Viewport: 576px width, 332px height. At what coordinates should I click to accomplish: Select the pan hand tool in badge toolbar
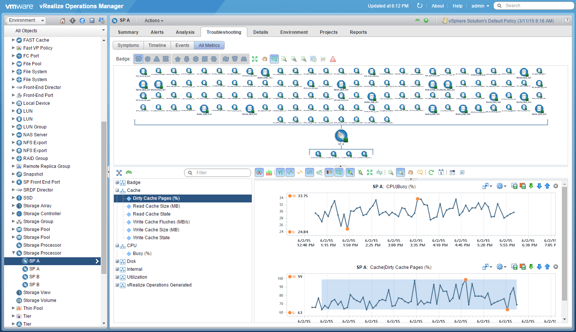click(x=265, y=59)
